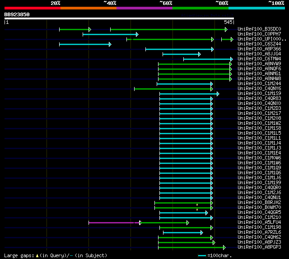Open hit UniRef100_A8NMG1

tap(259, 74)
